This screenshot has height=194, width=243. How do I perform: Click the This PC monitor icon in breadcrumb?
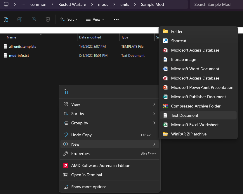tap(6, 4)
